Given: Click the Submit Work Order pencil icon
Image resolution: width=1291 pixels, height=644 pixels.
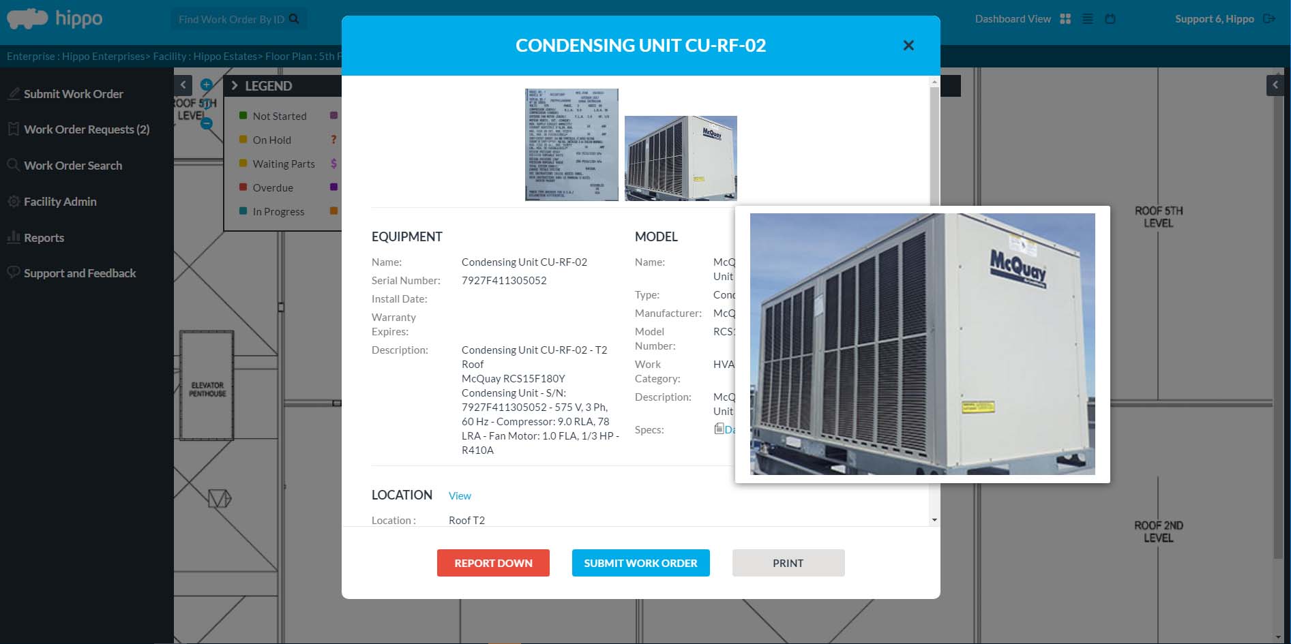Looking at the screenshot, I should pyautogui.click(x=13, y=93).
